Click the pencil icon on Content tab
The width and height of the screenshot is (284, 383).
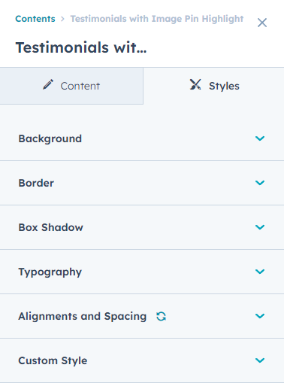[48, 84]
